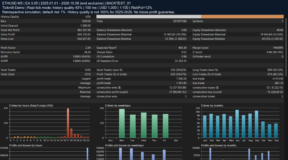Click the Profits and losses by months title
Screen dimensions: 288x160
tap(219, 145)
